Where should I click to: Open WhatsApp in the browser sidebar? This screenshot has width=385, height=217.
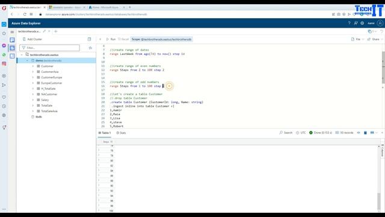(4, 55)
